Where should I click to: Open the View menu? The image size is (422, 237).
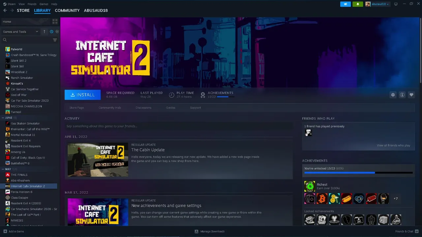22,4
